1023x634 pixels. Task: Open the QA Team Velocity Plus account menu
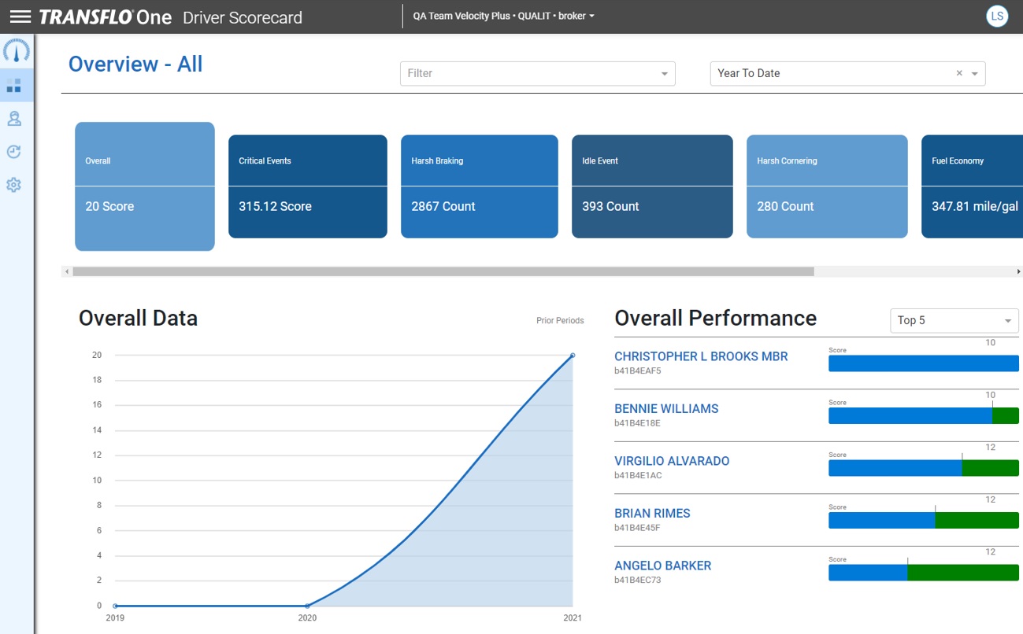[x=503, y=16]
